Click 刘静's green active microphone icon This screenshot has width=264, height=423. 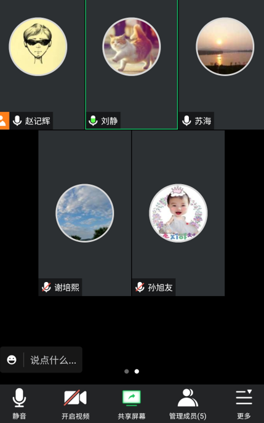[x=93, y=121]
